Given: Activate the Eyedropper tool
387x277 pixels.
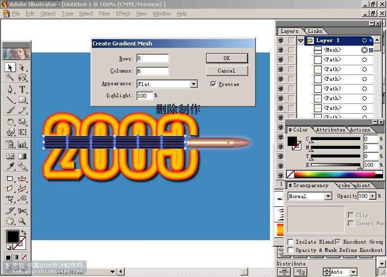Looking at the screenshot, I should 10,167.
